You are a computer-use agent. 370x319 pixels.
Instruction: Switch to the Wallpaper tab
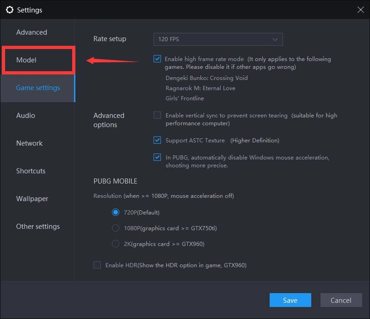tap(32, 199)
